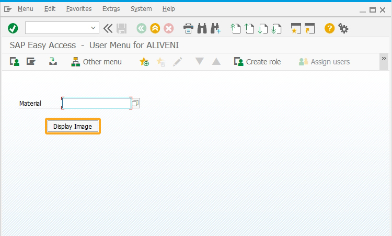Click the Find Next binoculars-plus icon
The height and width of the screenshot is (236, 392).
click(x=215, y=28)
